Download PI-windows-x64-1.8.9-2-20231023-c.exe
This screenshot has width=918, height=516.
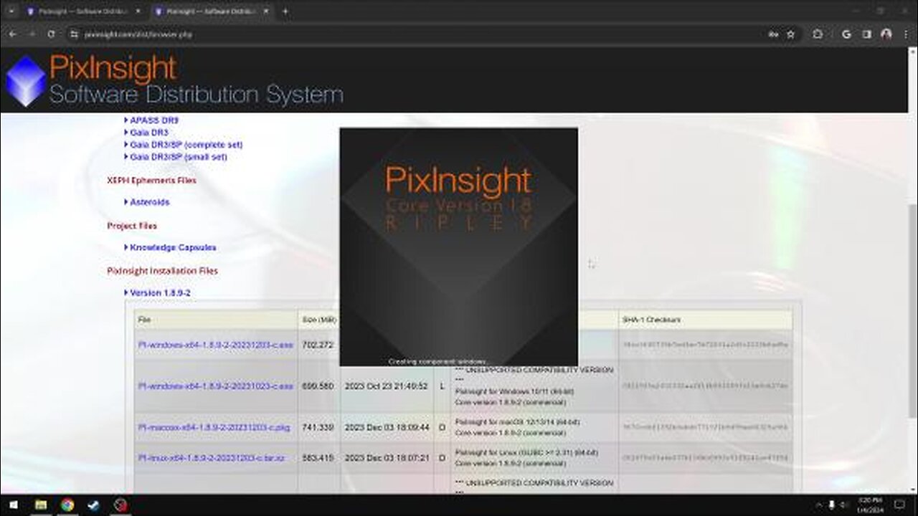[x=215, y=386]
